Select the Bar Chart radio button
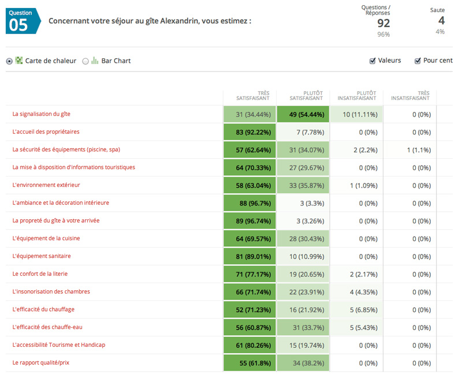This screenshot has height=378, width=462. [x=85, y=61]
